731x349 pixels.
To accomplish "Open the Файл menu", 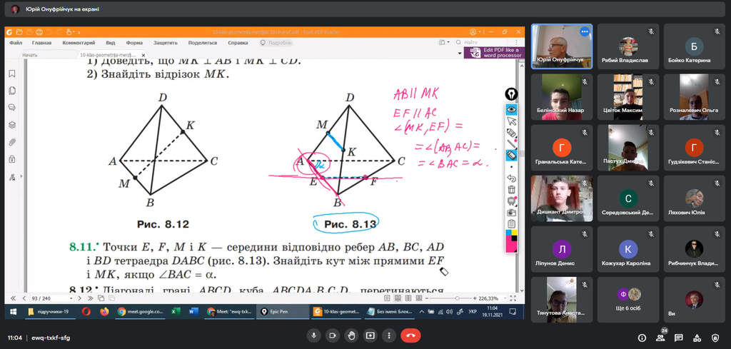I will tap(16, 43).
